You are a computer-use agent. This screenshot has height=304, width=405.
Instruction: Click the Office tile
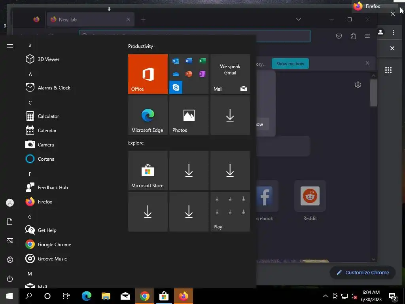pyautogui.click(x=148, y=74)
